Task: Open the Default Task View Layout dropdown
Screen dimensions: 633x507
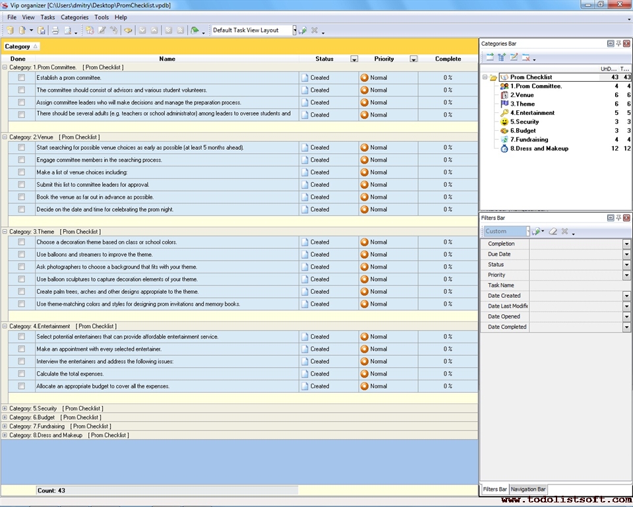Action: coord(295,30)
